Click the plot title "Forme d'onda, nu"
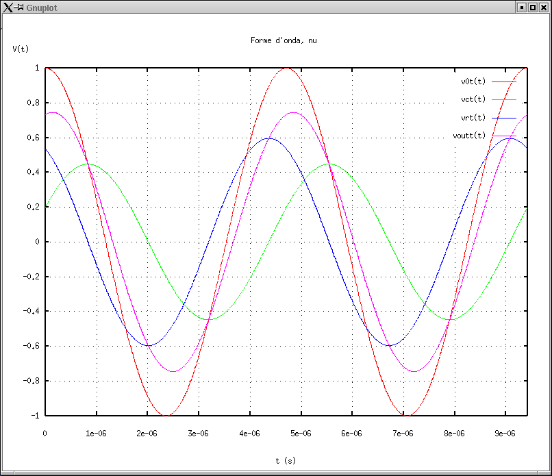 tap(284, 40)
